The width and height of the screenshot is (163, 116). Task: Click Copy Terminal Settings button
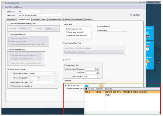(x=13, y=7)
